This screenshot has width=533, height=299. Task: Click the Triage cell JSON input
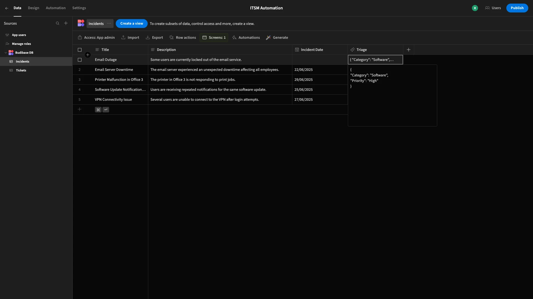tap(375, 60)
